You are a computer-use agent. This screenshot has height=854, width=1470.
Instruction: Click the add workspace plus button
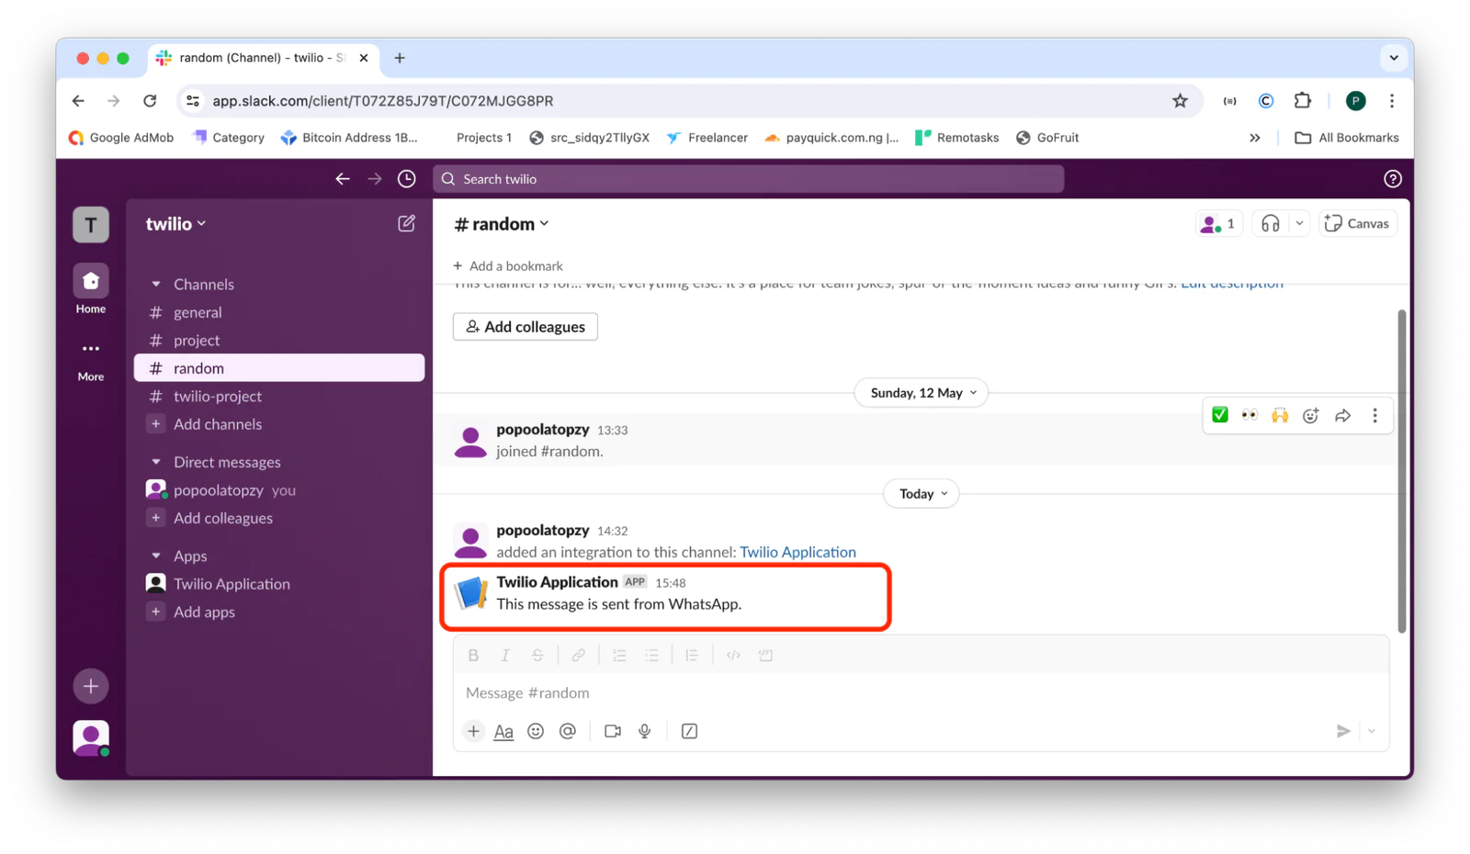[x=91, y=686]
